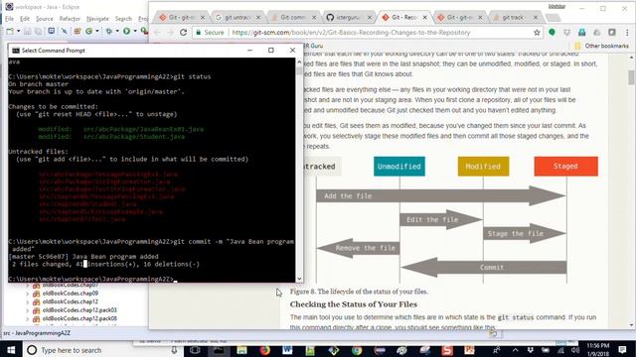Switch to the Git commit Chrome tab

292,18
